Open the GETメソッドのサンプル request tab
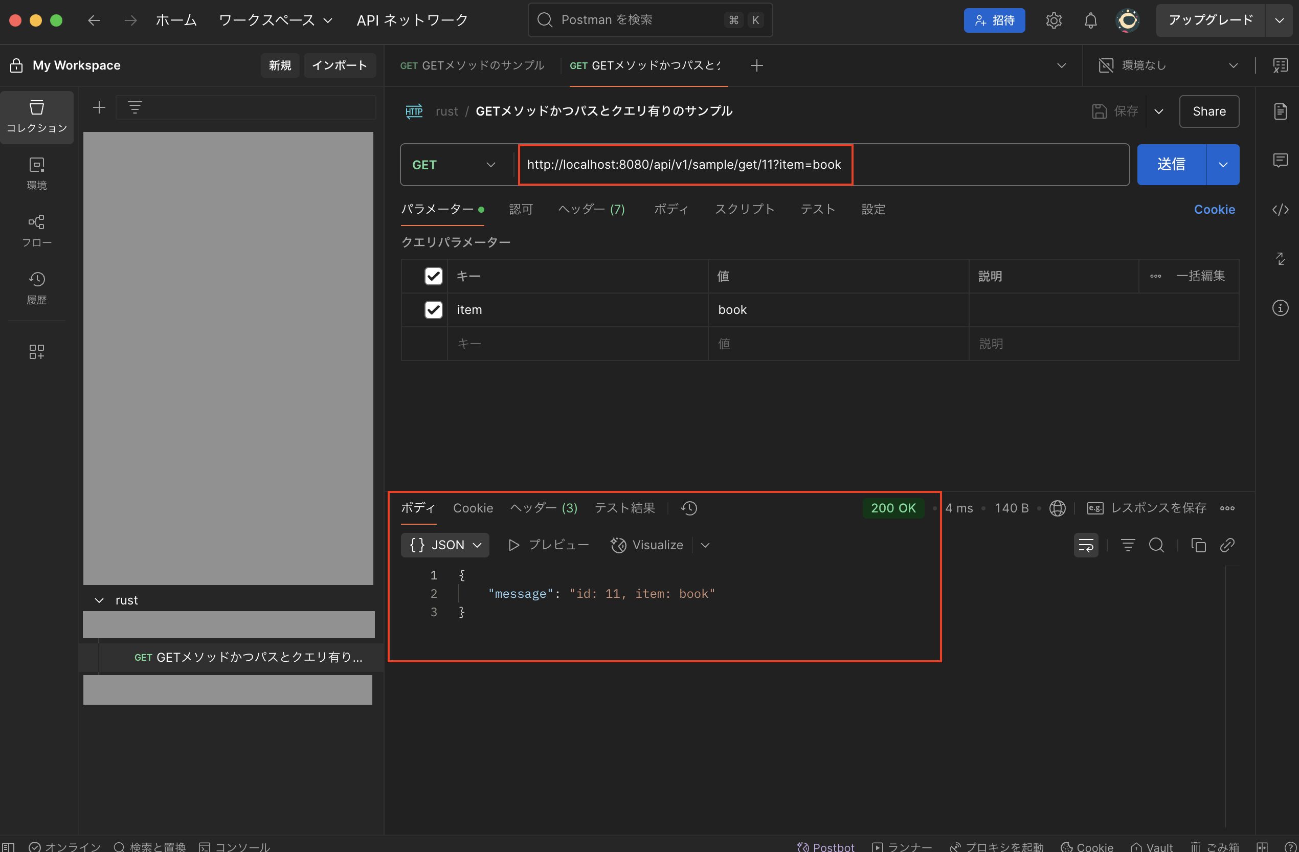The width and height of the screenshot is (1299, 852). 472,65
